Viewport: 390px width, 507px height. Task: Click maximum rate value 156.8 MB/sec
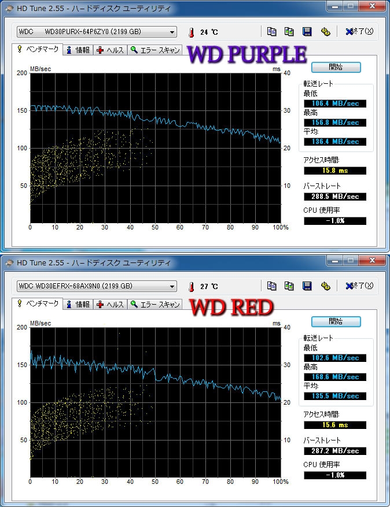point(335,123)
